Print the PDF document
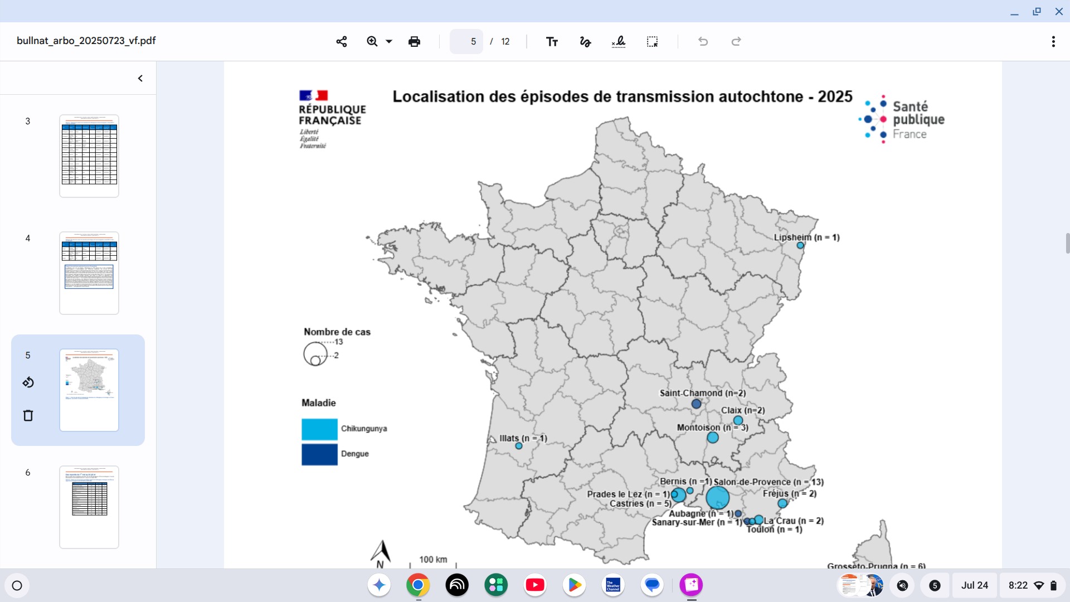This screenshot has height=602, width=1070. 414,41
